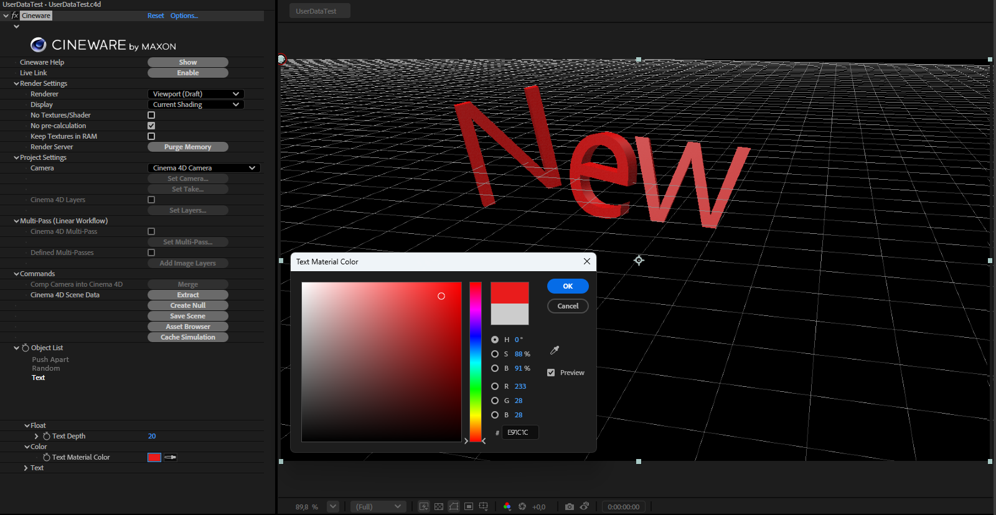Collapse the Color group
The height and width of the screenshot is (515, 996).
[27, 447]
